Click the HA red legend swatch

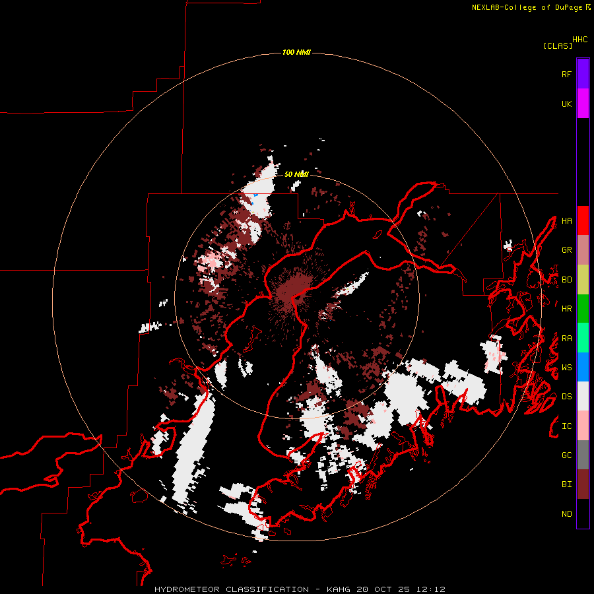[x=583, y=220]
